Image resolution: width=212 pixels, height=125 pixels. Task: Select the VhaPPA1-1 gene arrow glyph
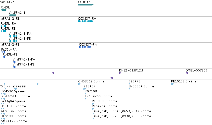[x=12, y=15]
